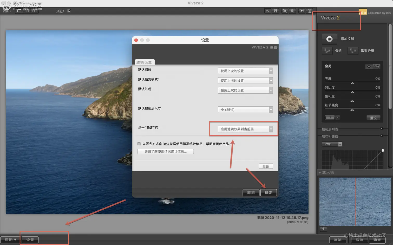This screenshot has height=245, width=393.
Task: Click the zoom in magnifier icon
Action: click(x=285, y=11)
